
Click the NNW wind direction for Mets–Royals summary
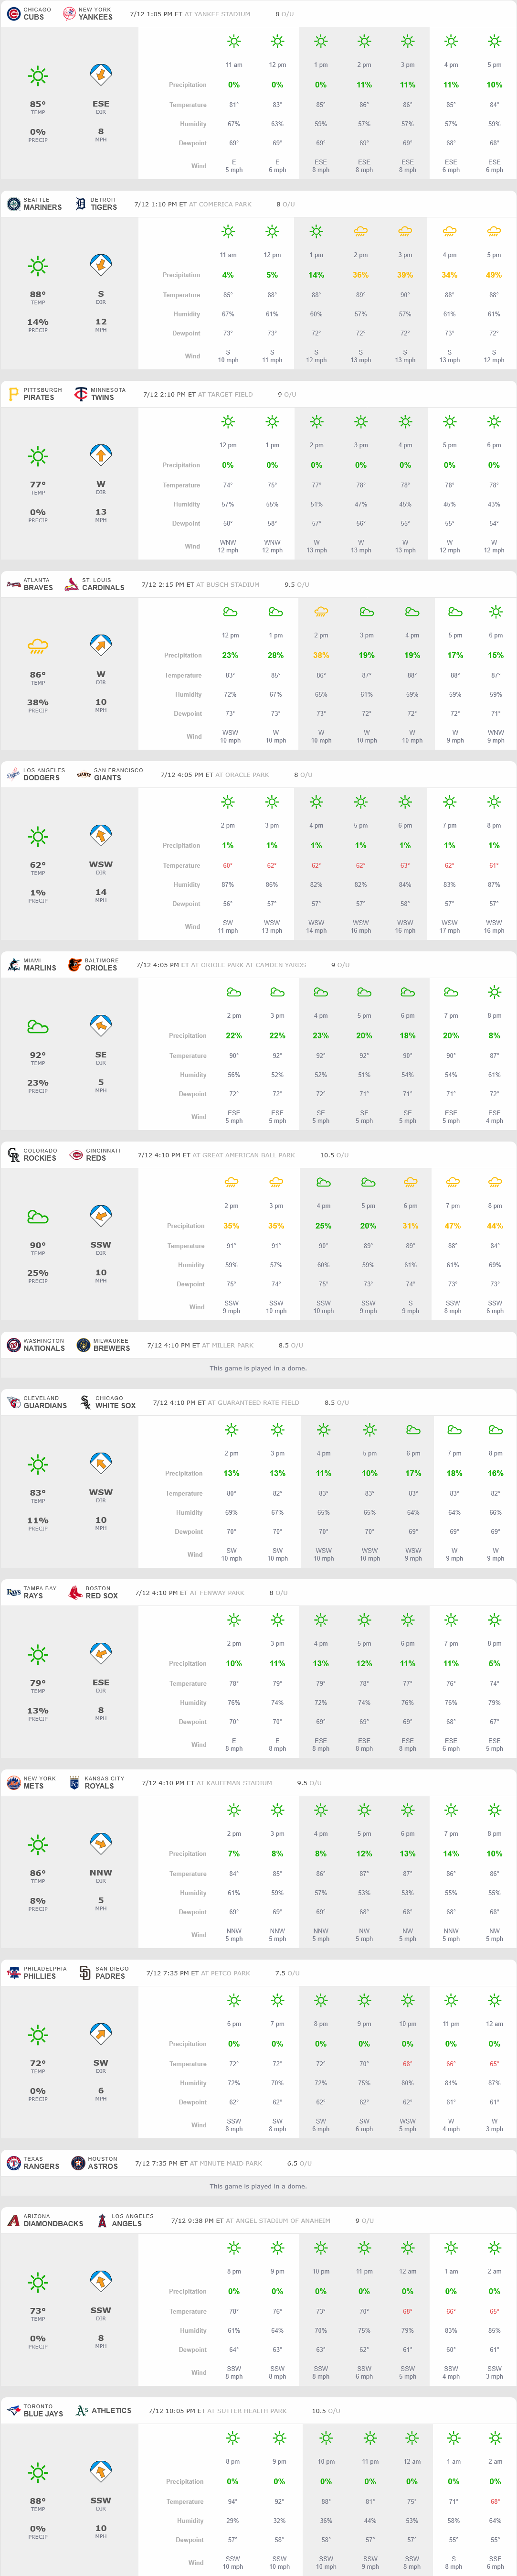101,1872
